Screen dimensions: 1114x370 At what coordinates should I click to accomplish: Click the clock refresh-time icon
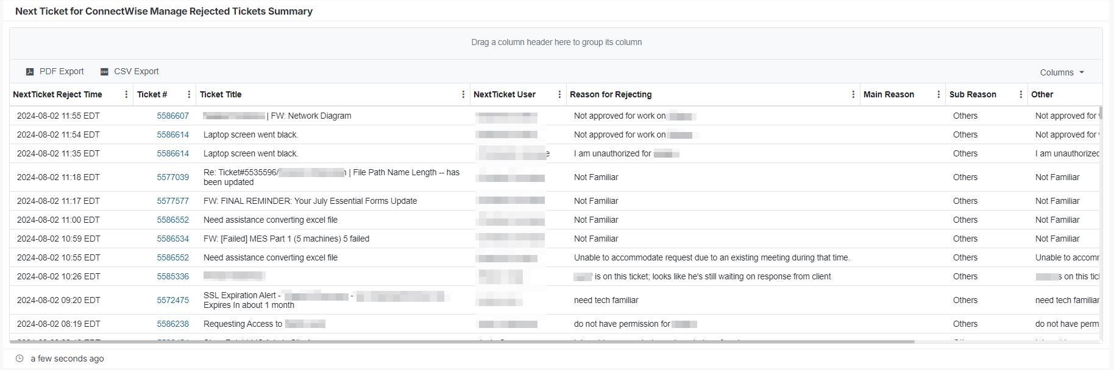click(x=20, y=358)
